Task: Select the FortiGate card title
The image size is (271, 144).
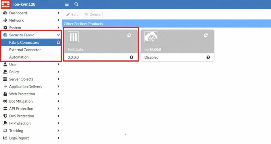Action: click(x=76, y=49)
